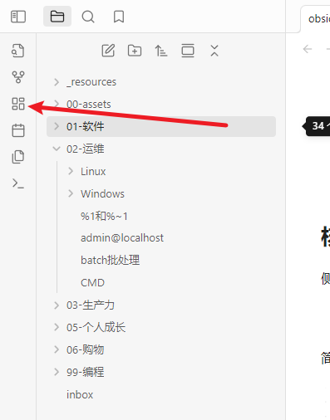Open the file explorer folder tab

coord(57,17)
